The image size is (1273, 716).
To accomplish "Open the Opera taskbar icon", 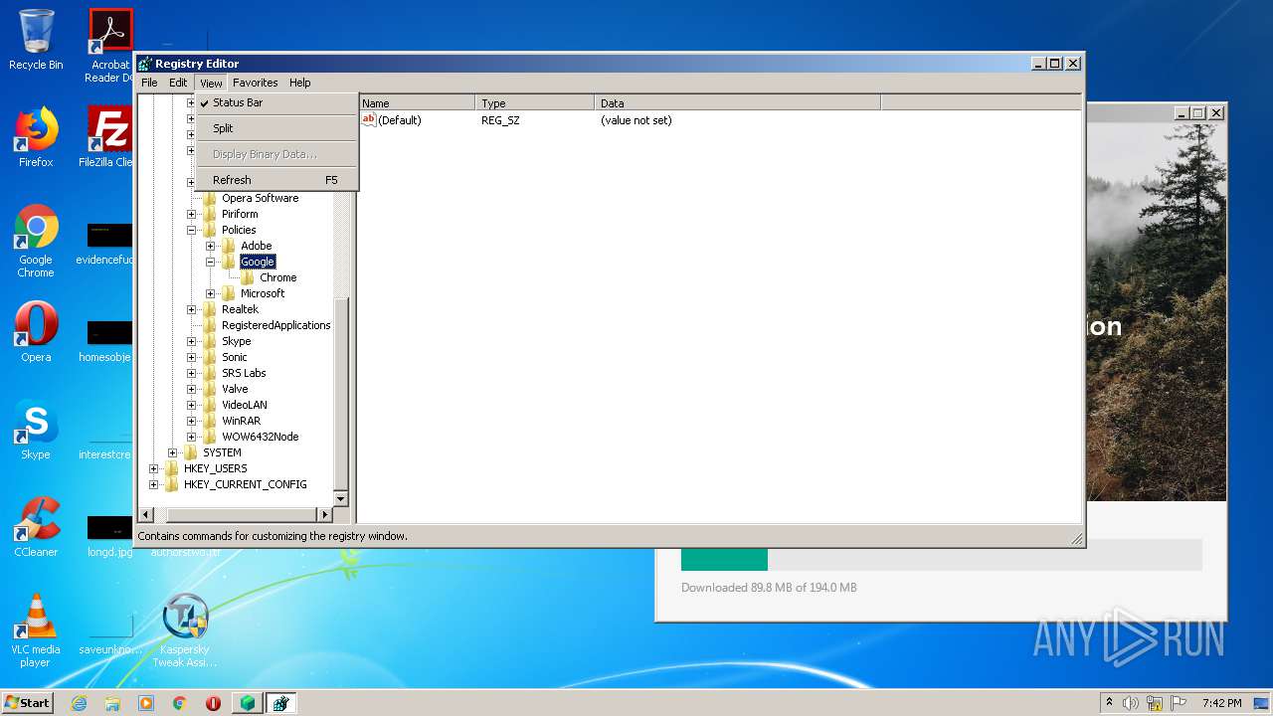I will (x=213, y=703).
